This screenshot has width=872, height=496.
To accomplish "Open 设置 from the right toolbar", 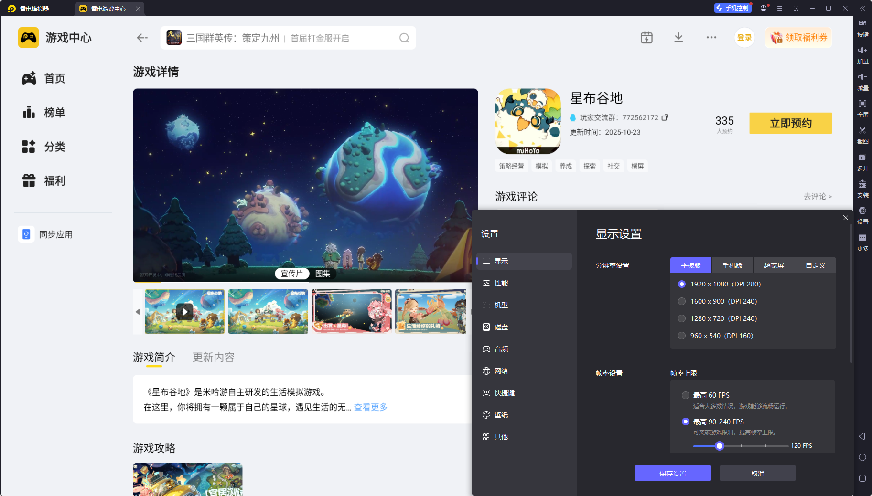I will click(x=862, y=215).
